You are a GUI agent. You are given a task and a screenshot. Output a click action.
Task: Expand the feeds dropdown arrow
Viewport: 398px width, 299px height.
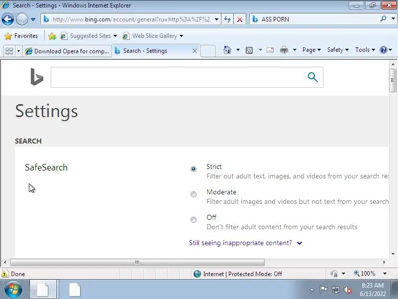pyautogui.click(x=260, y=50)
